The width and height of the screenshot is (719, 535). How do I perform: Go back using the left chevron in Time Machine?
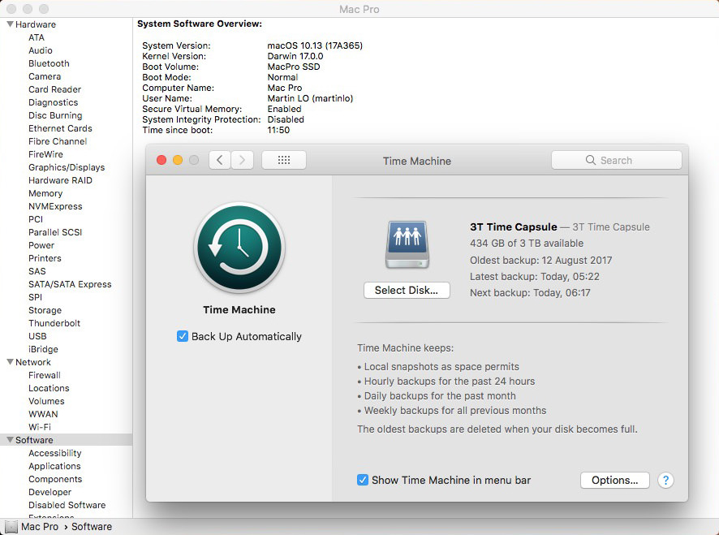click(x=220, y=160)
